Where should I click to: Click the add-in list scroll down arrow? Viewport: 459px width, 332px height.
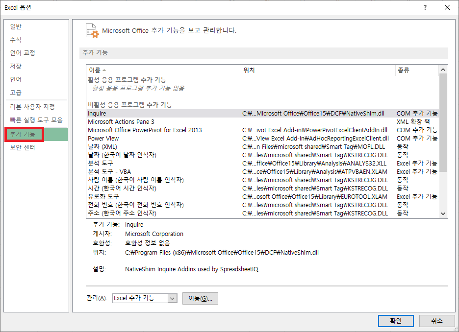tap(443, 214)
